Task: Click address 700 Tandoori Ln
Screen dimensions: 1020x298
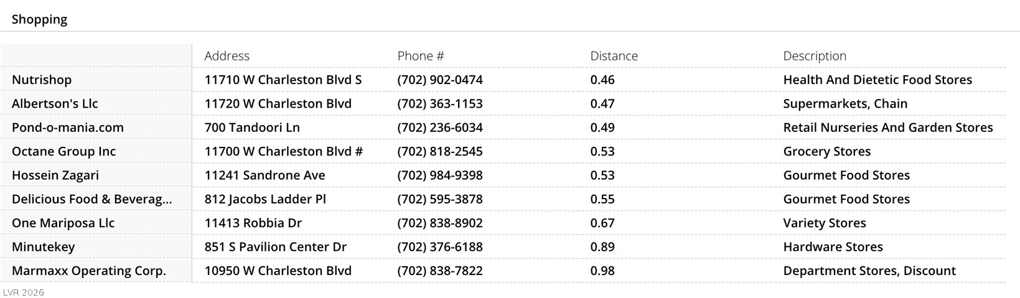Action: [x=252, y=128]
